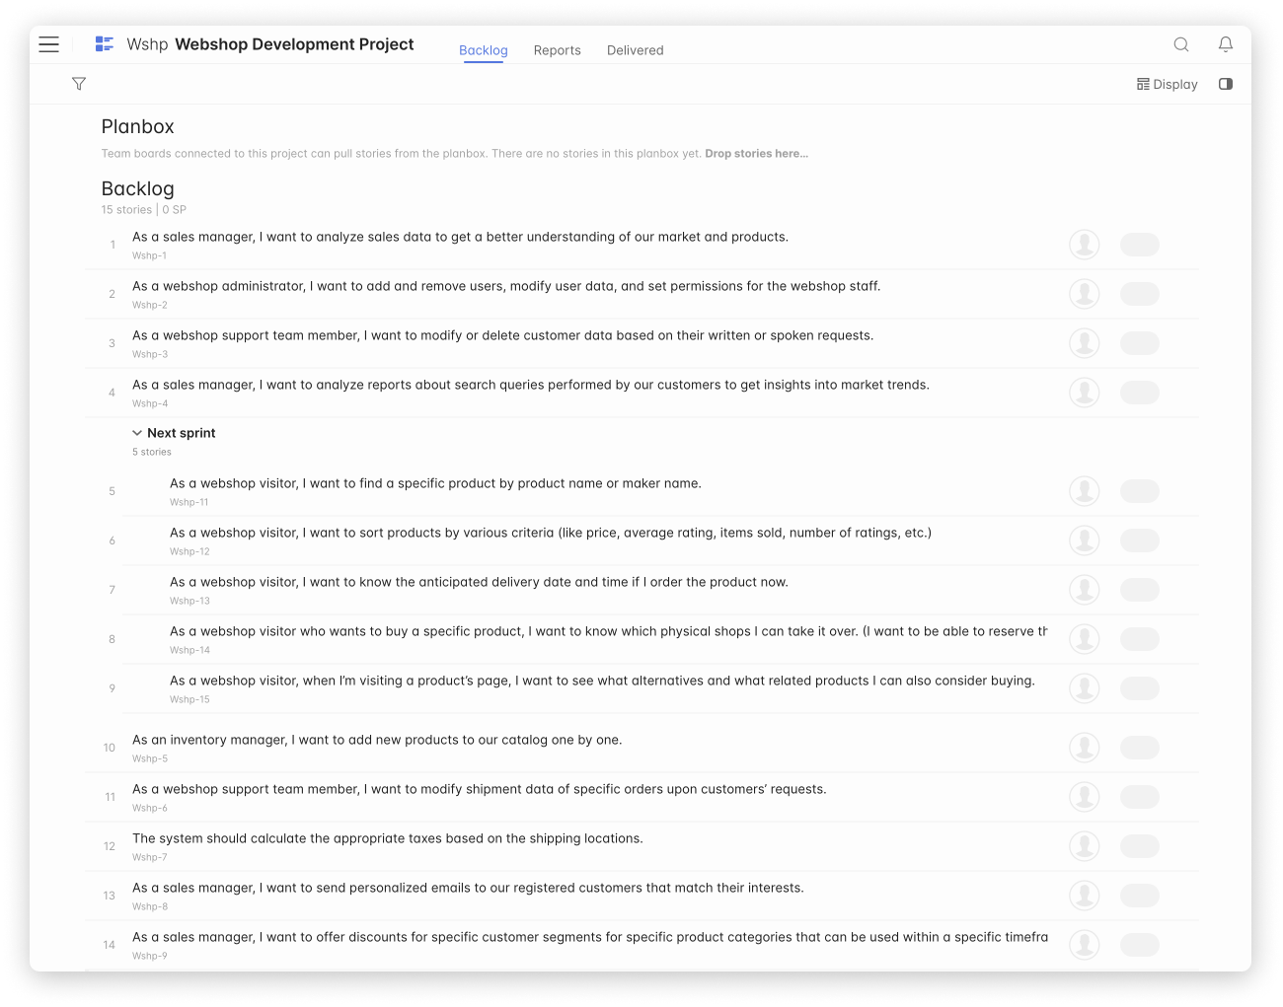The image size is (1283, 1007).
Task: Switch to the Reports tab
Action: point(557,50)
